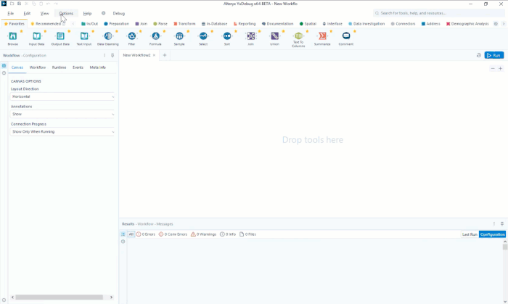Toggle the 0 Conv Errors filter
Viewport: 508px width, 304px height.
coord(173,234)
